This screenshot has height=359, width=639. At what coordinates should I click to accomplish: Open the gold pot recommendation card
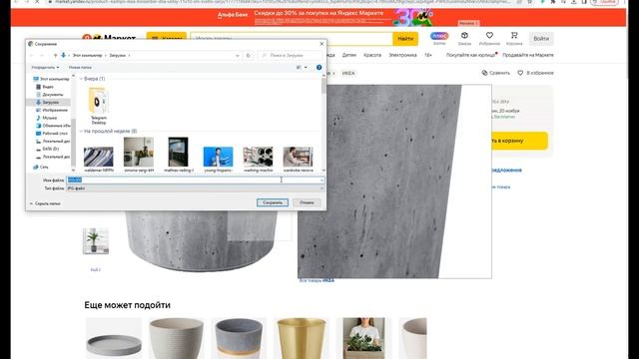pos(302,338)
